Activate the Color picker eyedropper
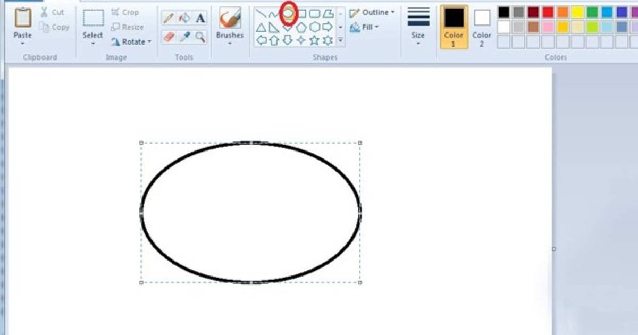 tap(184, 36)
